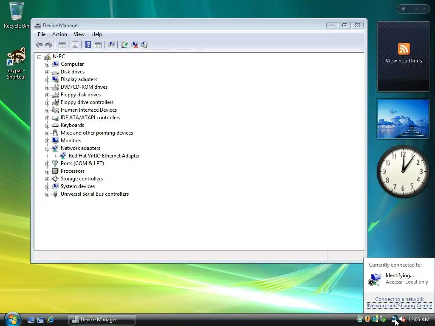Viewport: 435px width, 326px height.
Task: Click the analog clock gadget
Action: click(x=403, y=171)
